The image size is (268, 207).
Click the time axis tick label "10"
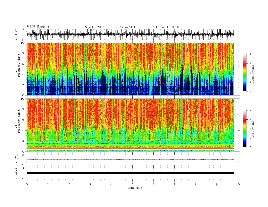238,184
